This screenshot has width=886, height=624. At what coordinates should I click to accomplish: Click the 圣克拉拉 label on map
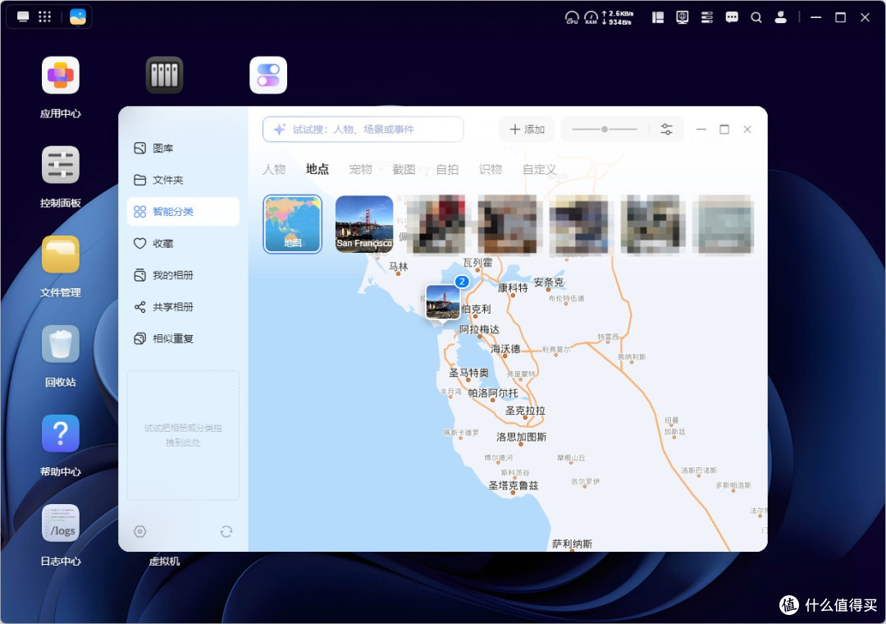click(x=525, y=411)
